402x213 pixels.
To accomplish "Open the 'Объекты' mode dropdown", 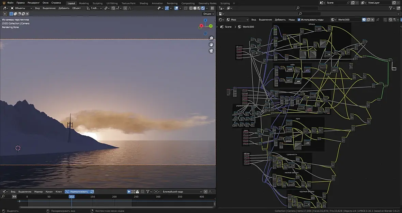I will tap(21, 8).
